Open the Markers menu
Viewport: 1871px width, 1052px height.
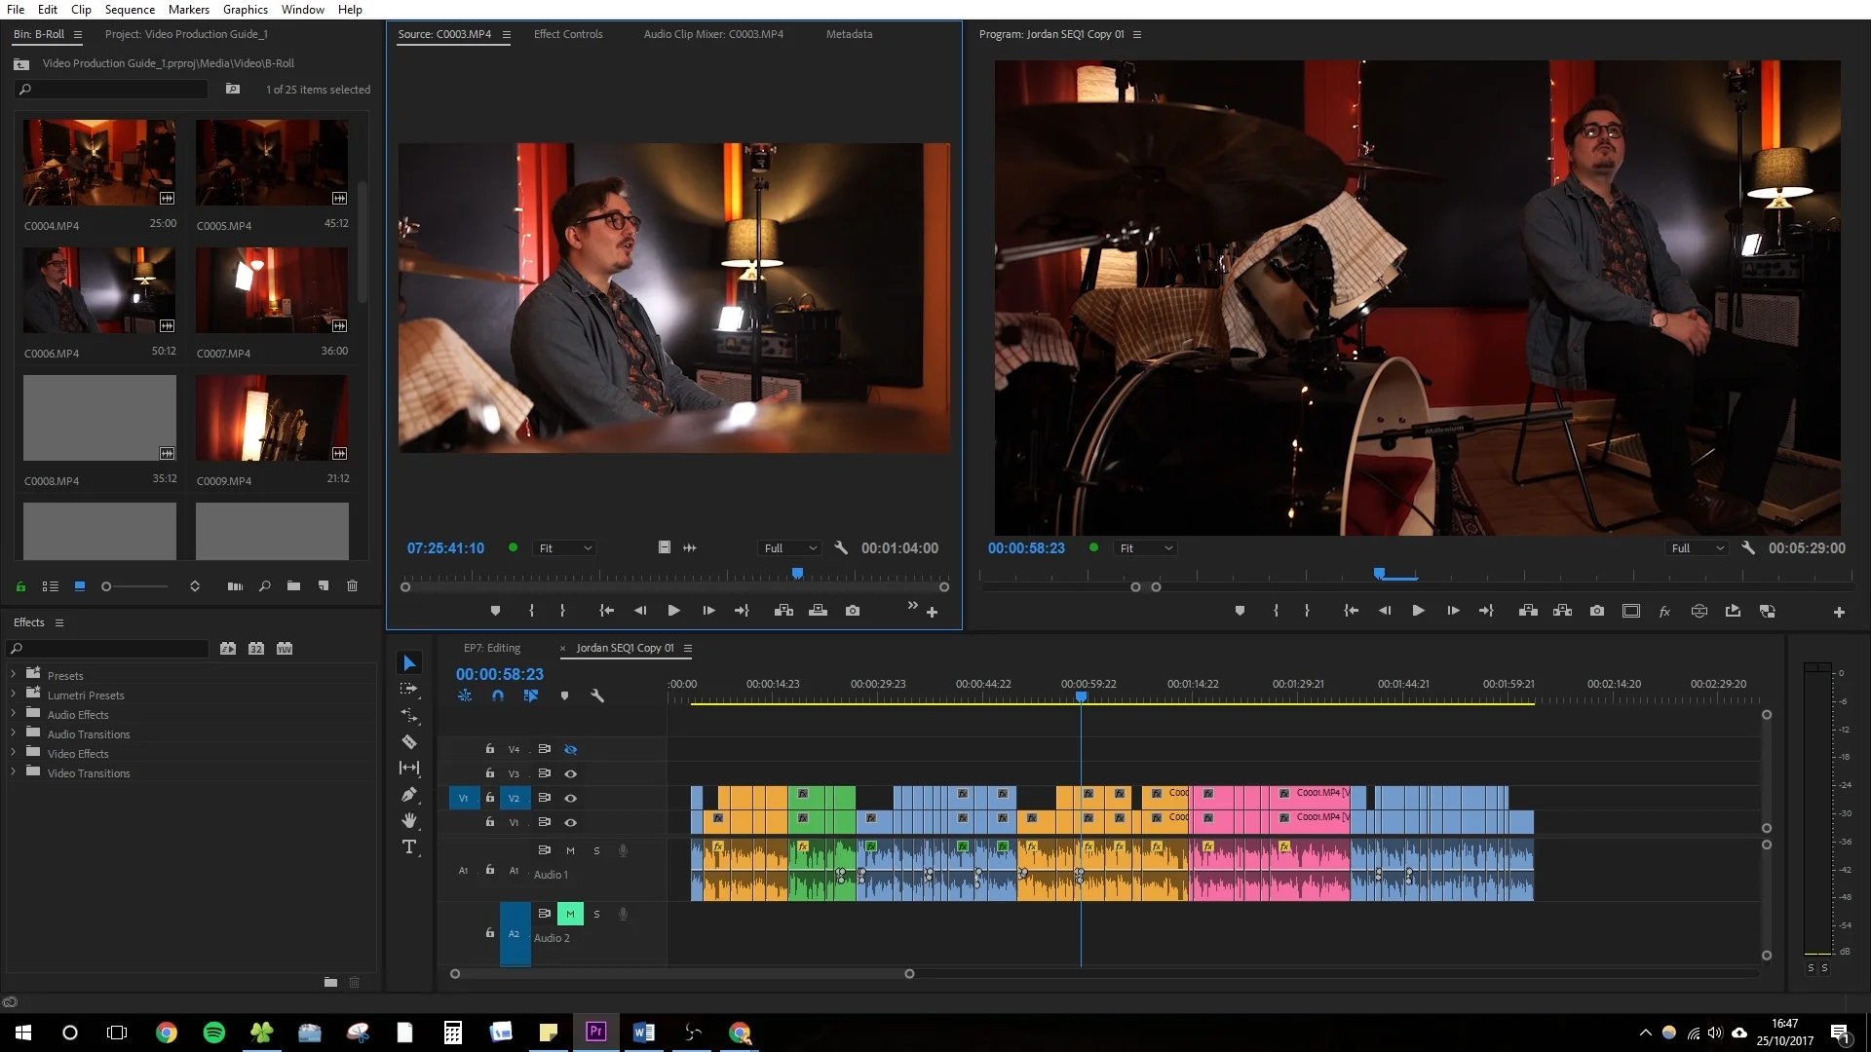(x=189, y=9)
